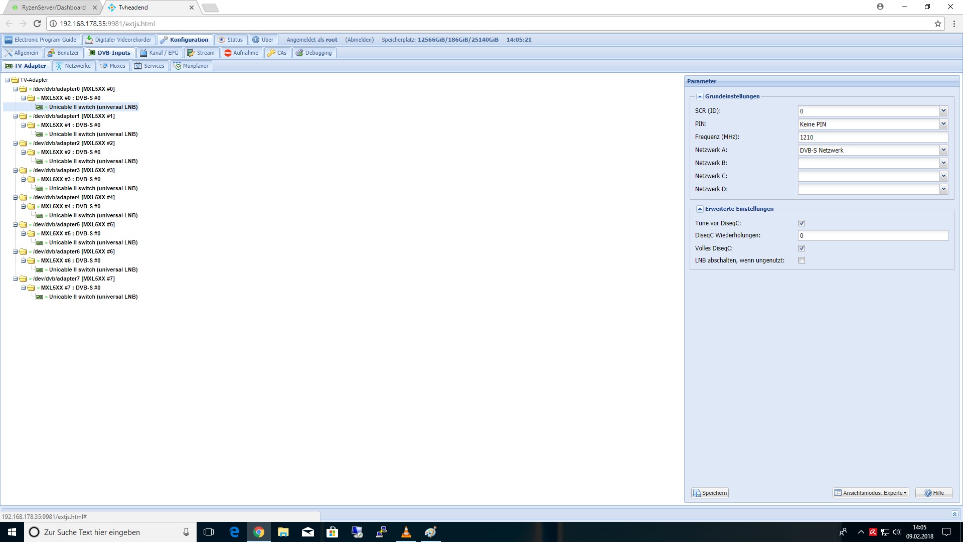
Task: Enable LNB abschalten, wenn ungenutzt checkbox
Action: [801, 260]
